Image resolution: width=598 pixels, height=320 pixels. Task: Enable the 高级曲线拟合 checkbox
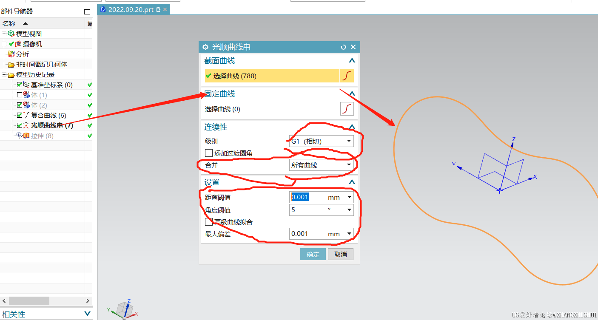coord(208,222)
